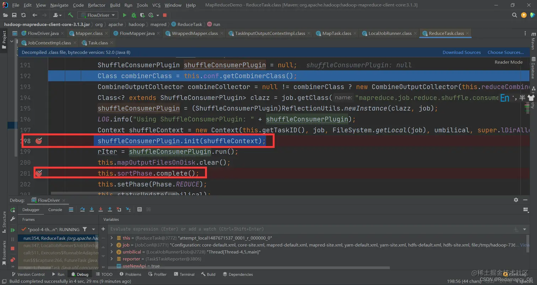Open Search Everywhere magnifier icon
The image size is (537, 285).
tap(514, 15)
